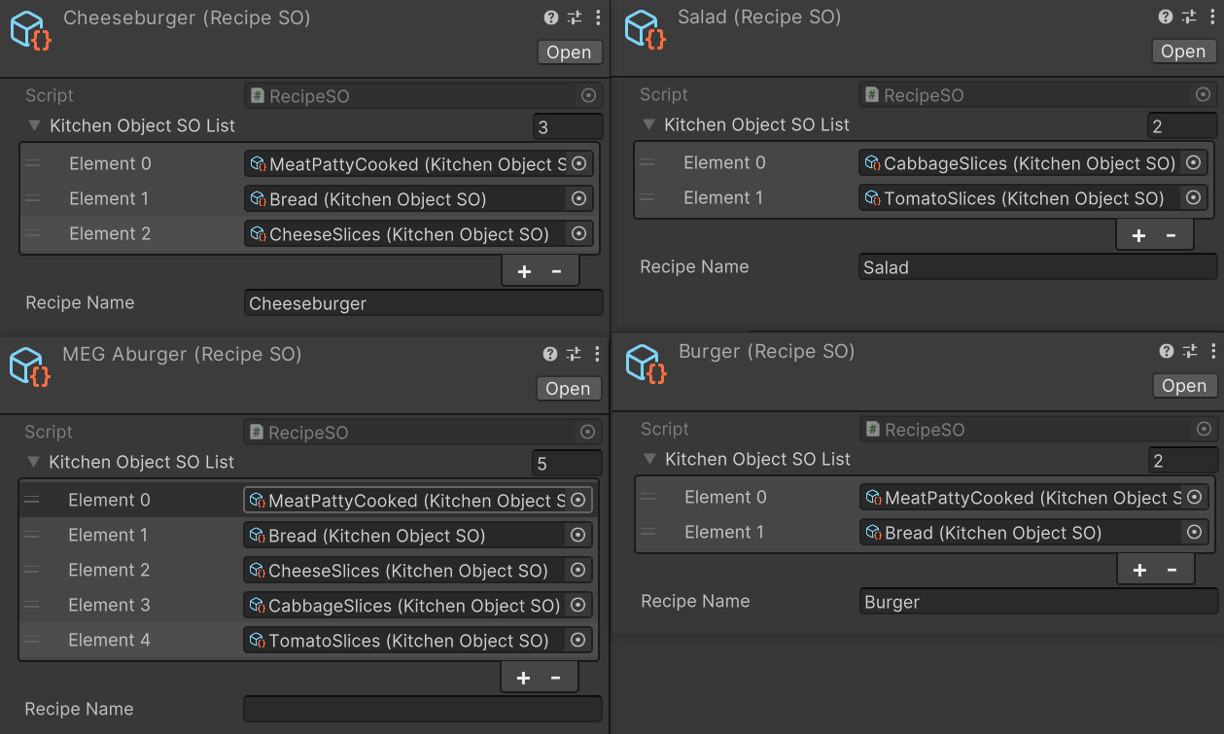Click the CabbageSlices object picker in Salad

(x=1193, y=162)
